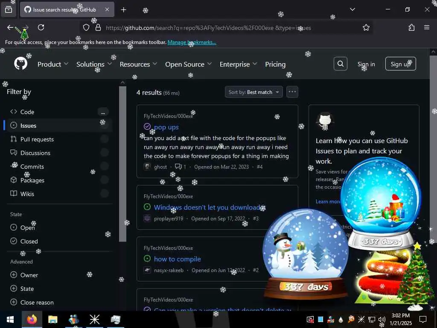Click the snowflake app in the taskbar
This screenshot has height=328, width=437.
(x=94, y=319)
